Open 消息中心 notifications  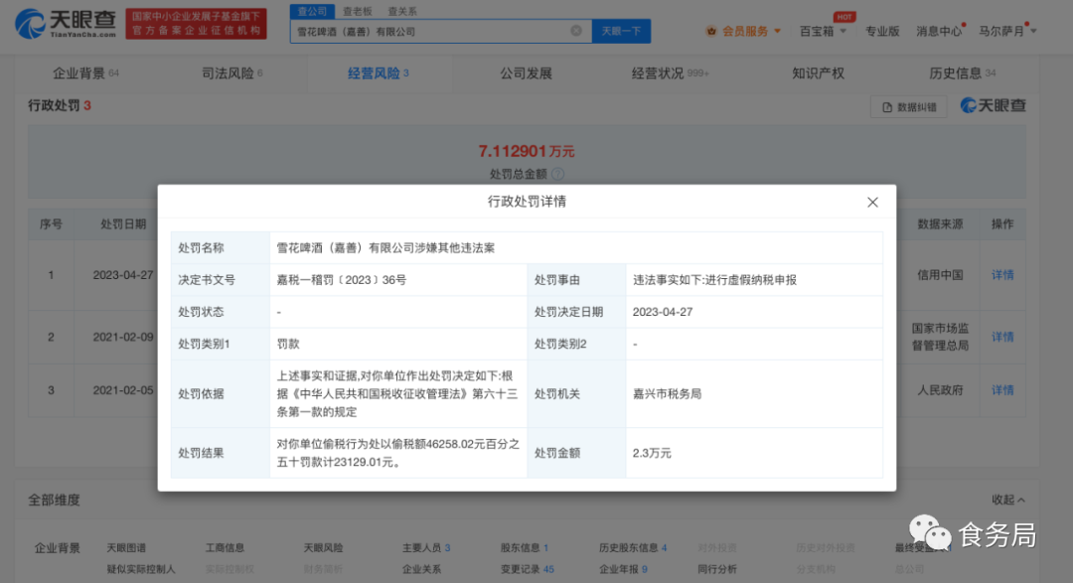939,31
